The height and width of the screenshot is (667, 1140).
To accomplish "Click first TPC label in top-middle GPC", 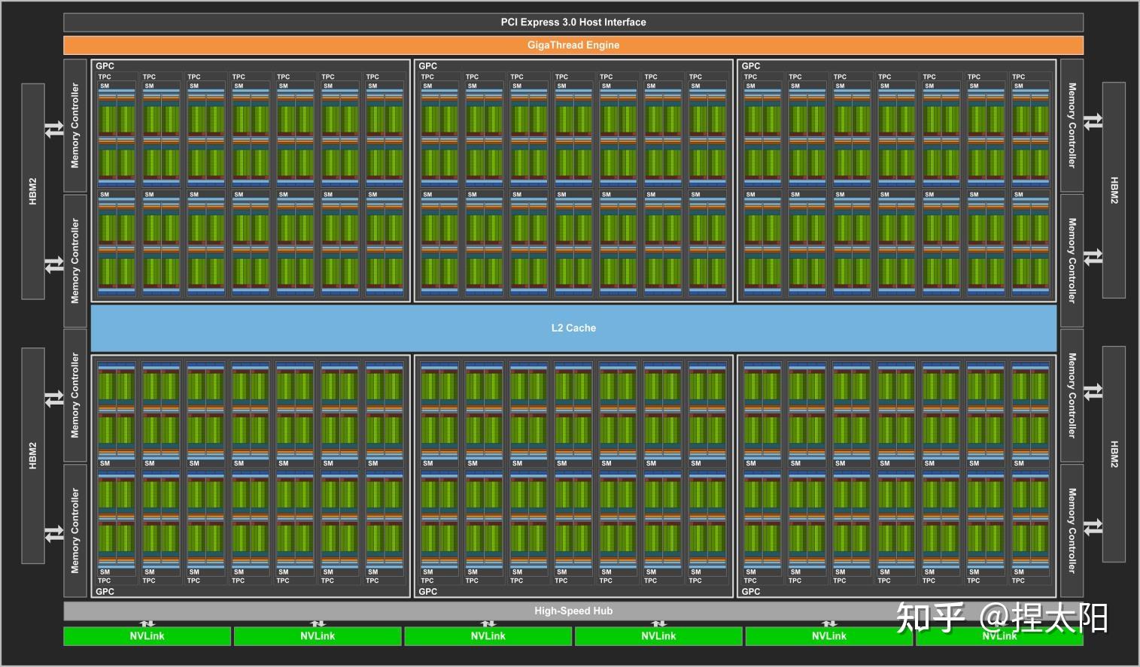I will pyautogui.click(x=427, y=77).
